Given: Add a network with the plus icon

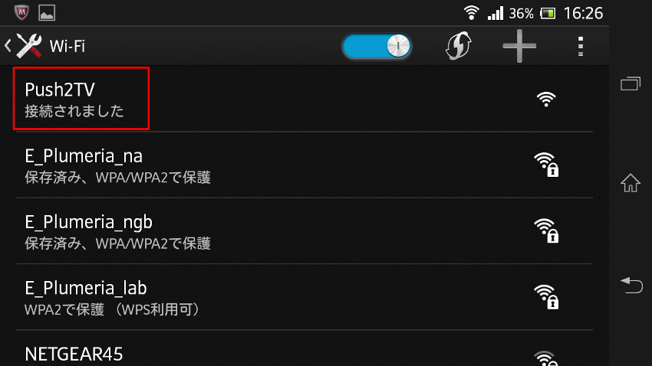Looking at the screenshot, I should coord(519,46).
